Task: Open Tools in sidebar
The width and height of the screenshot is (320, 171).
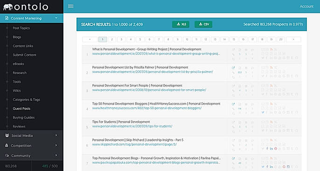Action: pos(17,82)
